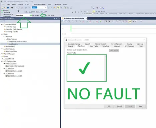Click the Clear Majors button
Image resolution: width=156 pixels, height=128 pixels.
click(x=114, y=51)
